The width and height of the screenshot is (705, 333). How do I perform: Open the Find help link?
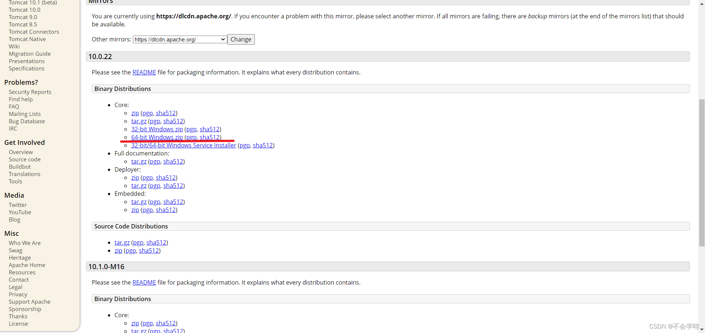pyautogui.click(x=21, y=99)
